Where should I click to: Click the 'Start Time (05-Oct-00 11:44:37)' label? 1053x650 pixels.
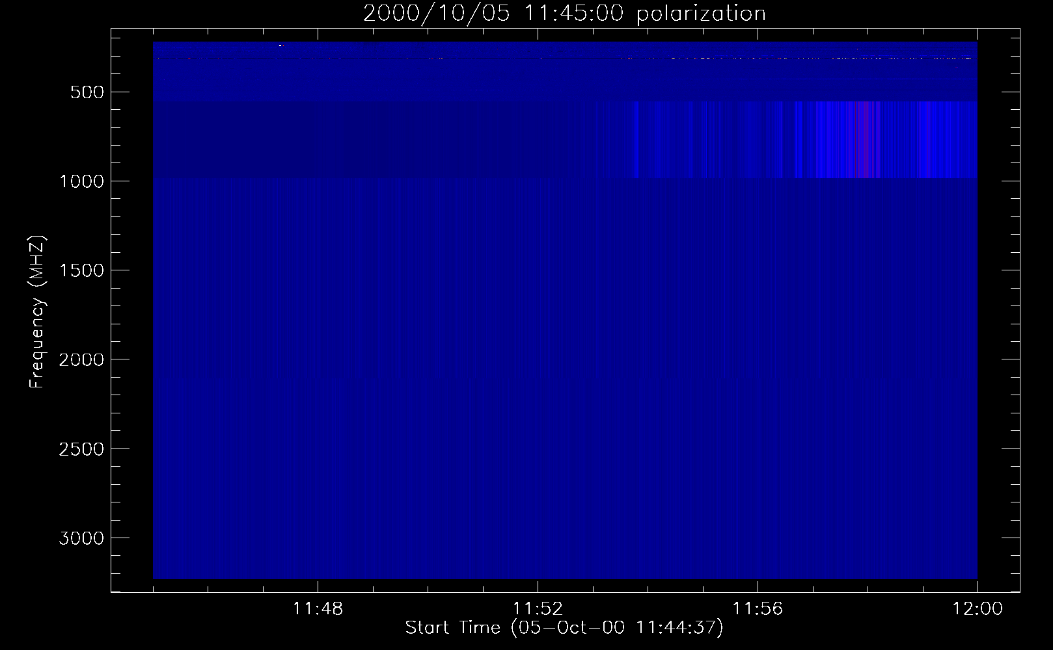click(564, 628)
